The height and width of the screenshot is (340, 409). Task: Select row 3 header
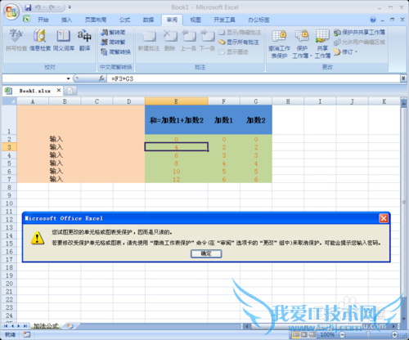click(9, 147)
